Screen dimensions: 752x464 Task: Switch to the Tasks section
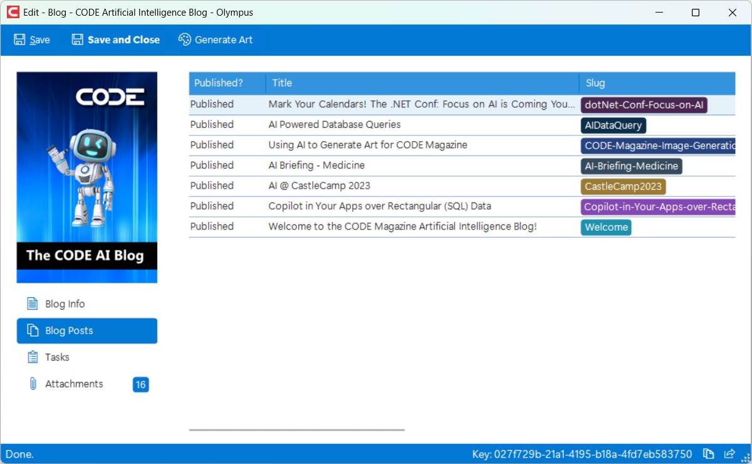tap(87, 357)
